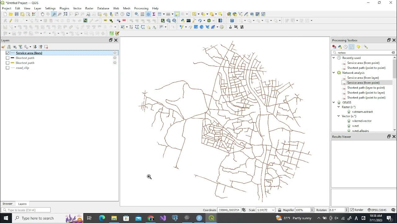Toggle edit-in-place icon in Processing Toolbox

coord(358,47)
